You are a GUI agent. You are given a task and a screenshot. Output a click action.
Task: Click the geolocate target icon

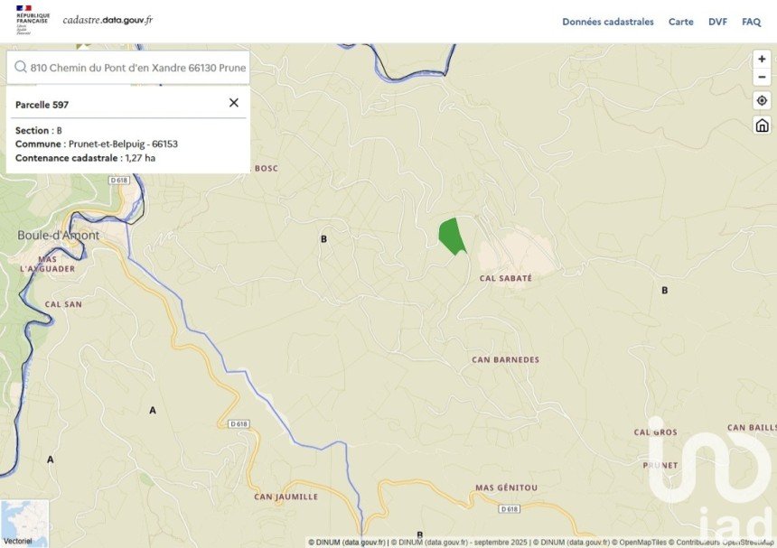(x=762, y=101)
